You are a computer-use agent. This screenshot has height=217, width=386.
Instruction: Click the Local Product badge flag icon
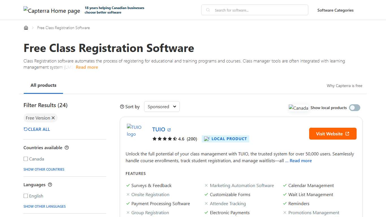[207, 138]
